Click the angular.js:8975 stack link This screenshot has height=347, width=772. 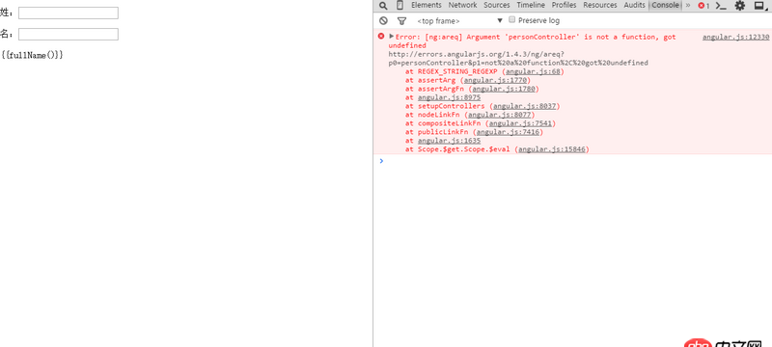pos(449,97)
